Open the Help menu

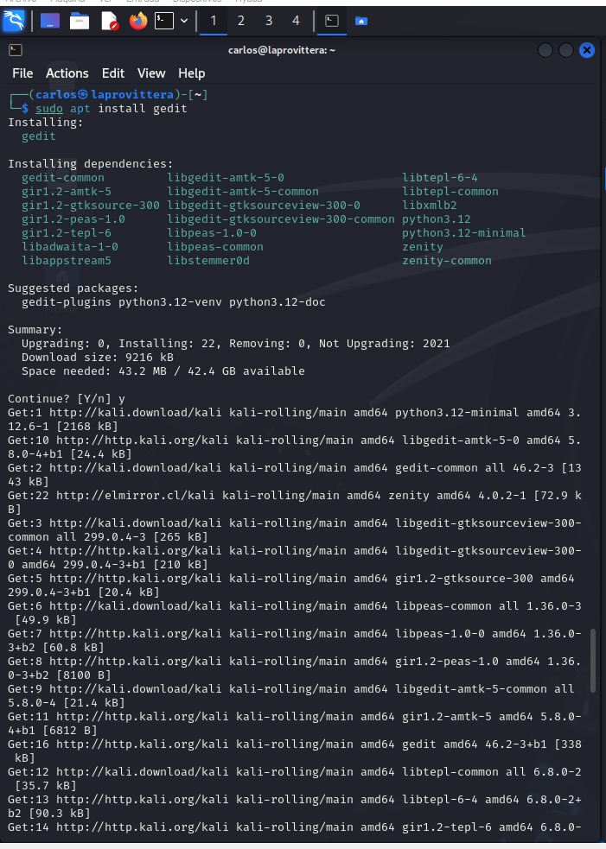192,73
